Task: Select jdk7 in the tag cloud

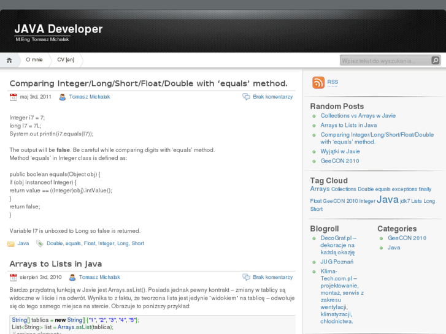Action: [x=405, y=201]
